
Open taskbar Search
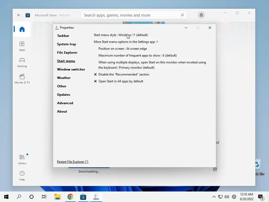coord(19,197)
